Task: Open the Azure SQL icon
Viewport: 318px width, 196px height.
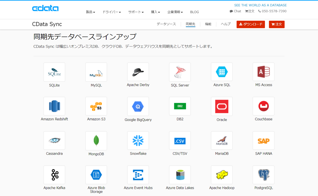Action: 222,72
